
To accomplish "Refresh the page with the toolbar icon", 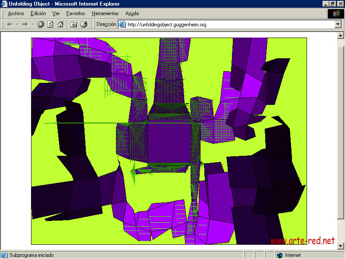I will pyautogui.click(x=50, y=25).
